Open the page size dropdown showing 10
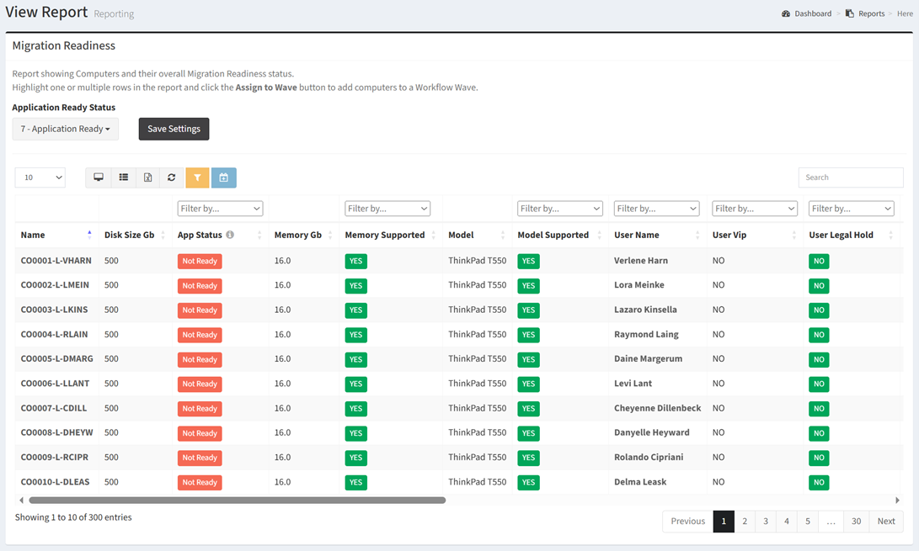 40,177
